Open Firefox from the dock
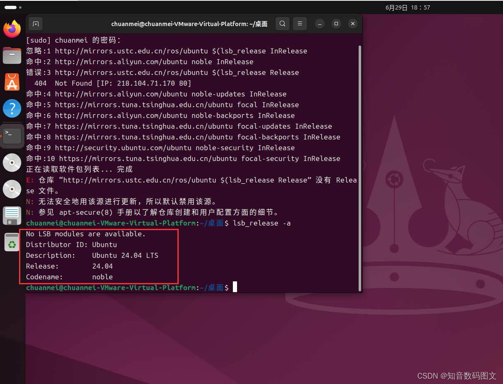503x384 pixels. coord(12,29)
